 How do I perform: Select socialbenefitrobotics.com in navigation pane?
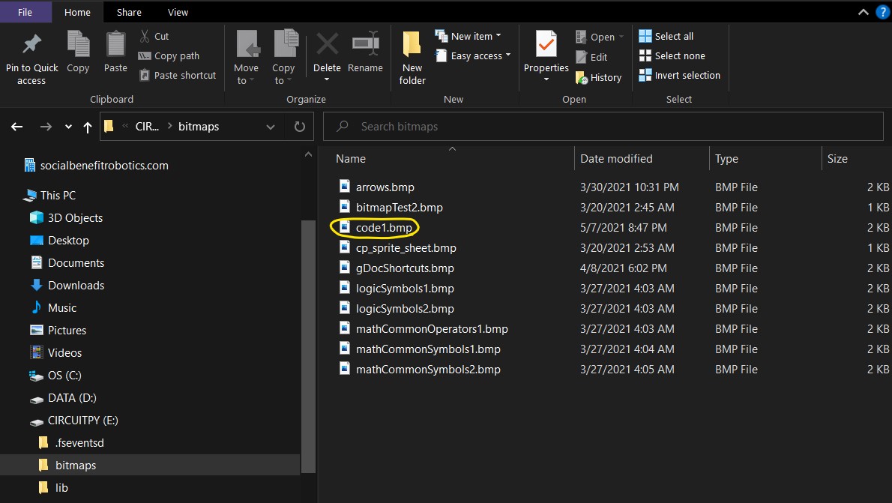(96, 166)
